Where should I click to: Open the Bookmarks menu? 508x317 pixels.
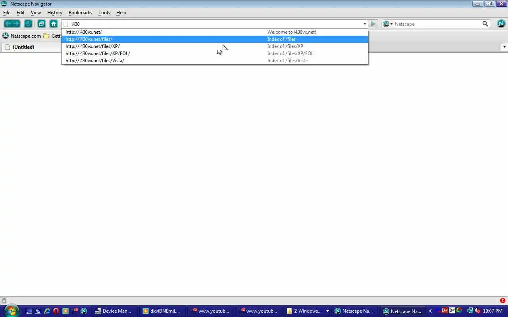(x=80, y=13)
